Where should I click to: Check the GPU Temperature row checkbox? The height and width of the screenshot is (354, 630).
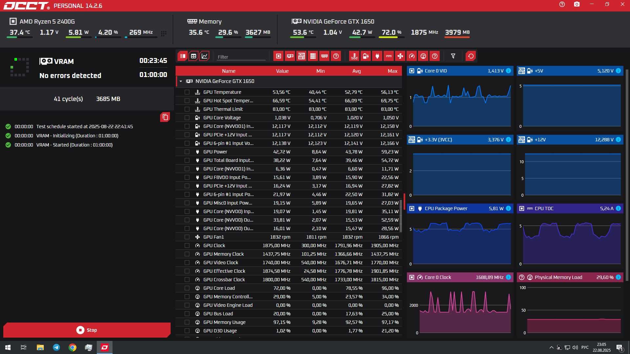point(187,92)
